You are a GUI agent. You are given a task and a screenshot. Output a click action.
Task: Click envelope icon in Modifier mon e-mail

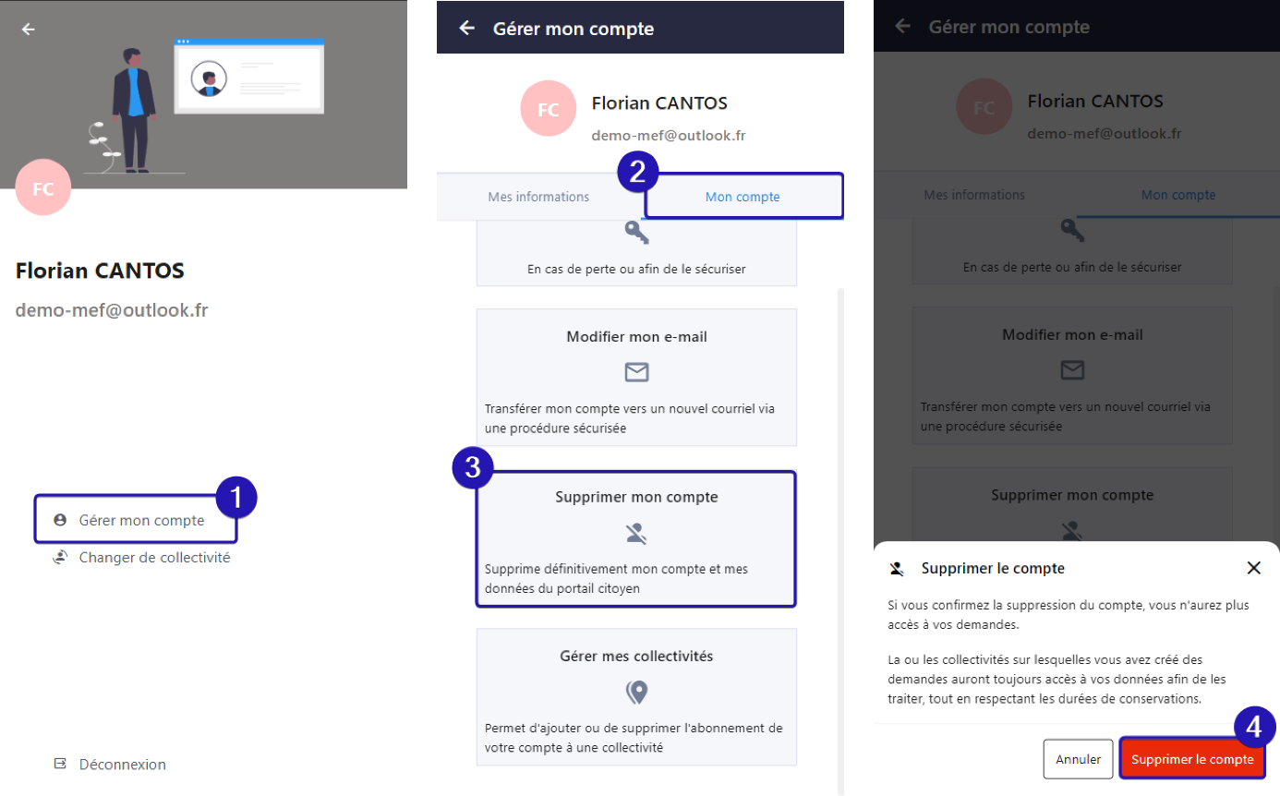[x=636, y=372]
